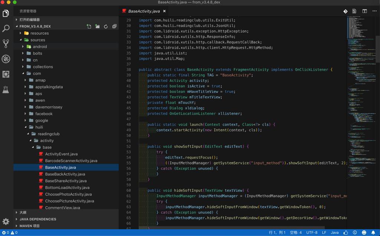Image resolution: width=380 pixels, height=236 pixels.
Task: Show errors count in status bar
Action: click(x=6, y=233)
